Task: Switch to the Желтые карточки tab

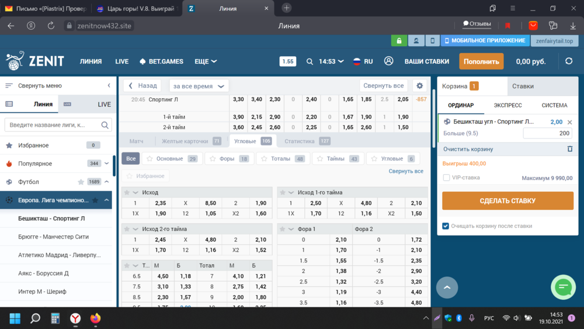Action: point(191,141)
